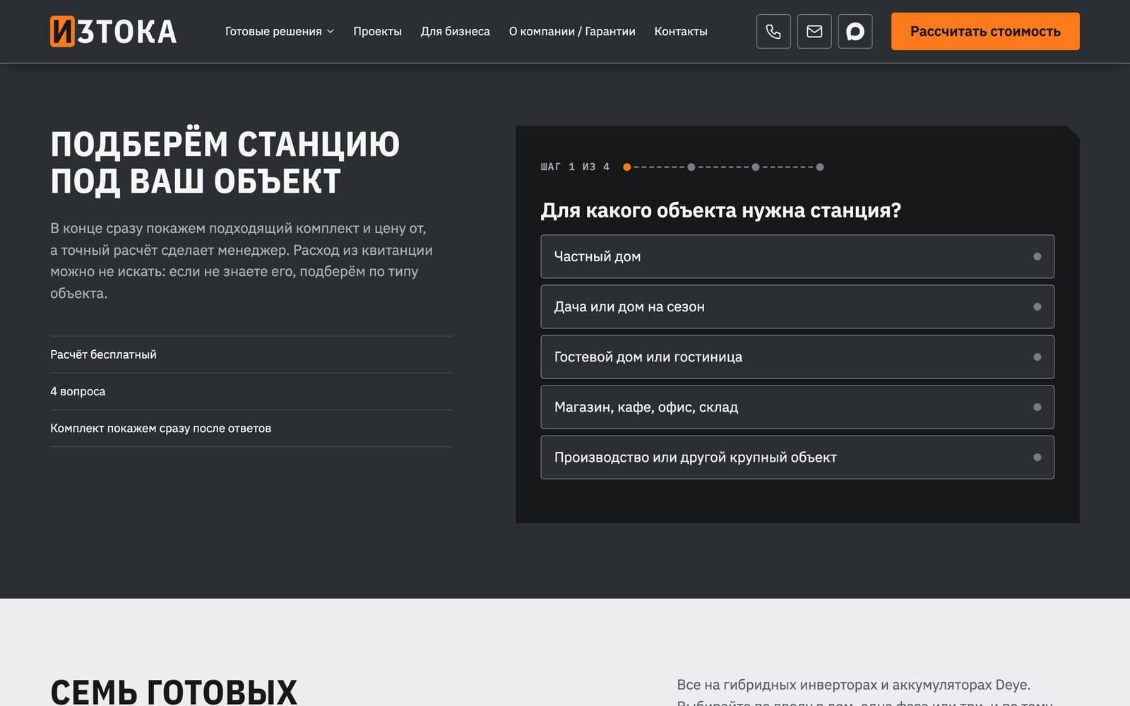Click the phone call icon in header
1130x706 pixels.
point(773,31)
